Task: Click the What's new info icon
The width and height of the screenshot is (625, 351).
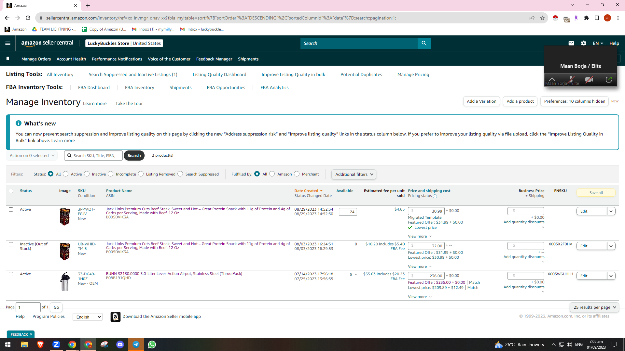Action: [19, 123]
